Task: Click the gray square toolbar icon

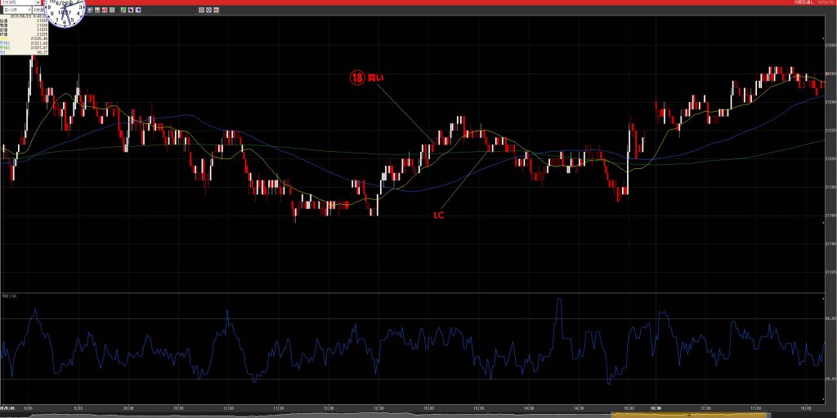Action: (112, 10)
